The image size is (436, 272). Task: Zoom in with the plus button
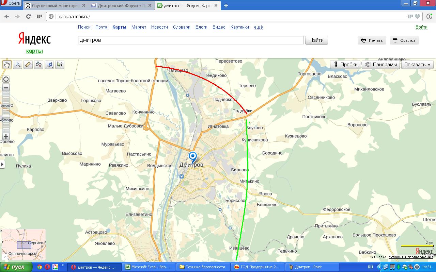pyautogui.click(x=6, y=136)
